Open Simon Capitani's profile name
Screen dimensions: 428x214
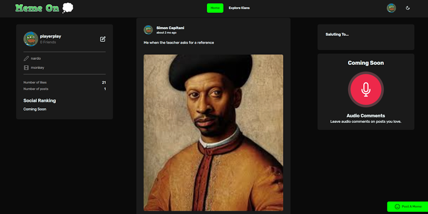click(171, 28)
